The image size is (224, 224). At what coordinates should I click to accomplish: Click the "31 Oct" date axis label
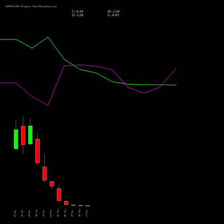coord(43,213)
